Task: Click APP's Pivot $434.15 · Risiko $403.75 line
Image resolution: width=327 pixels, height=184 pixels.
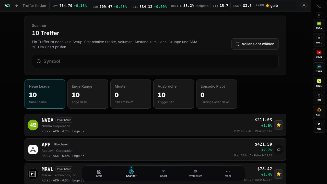Action: [253, 155]
